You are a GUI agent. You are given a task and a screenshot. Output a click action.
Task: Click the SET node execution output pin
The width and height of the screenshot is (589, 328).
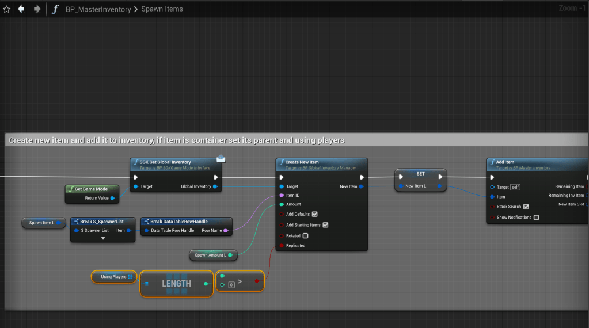pyautogui.click(x=440, y=177)
